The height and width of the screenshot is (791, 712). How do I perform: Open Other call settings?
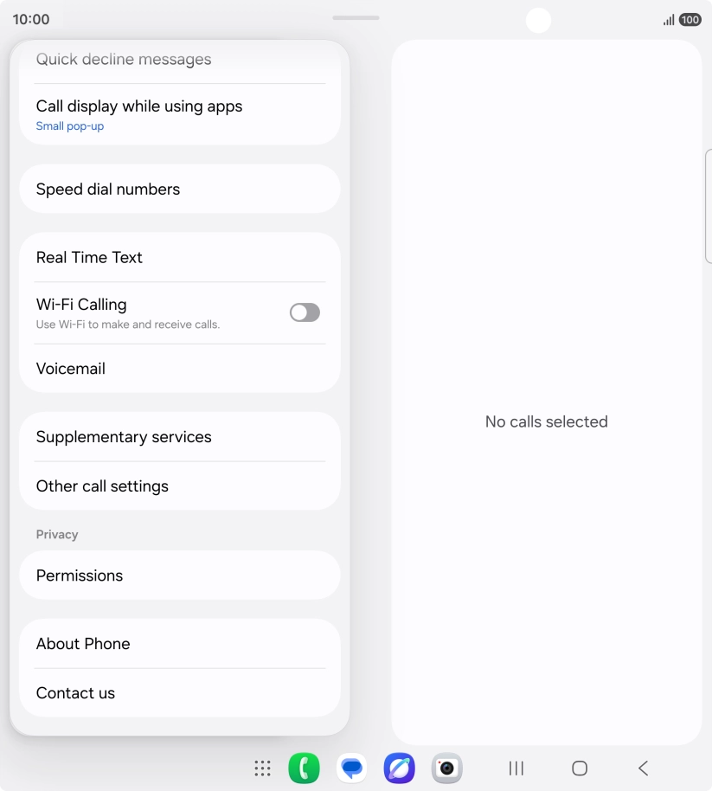179,486
